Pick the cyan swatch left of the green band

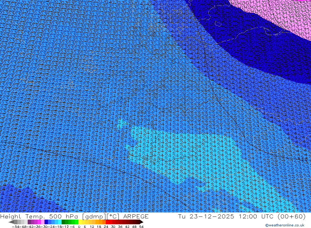(60, 222)
